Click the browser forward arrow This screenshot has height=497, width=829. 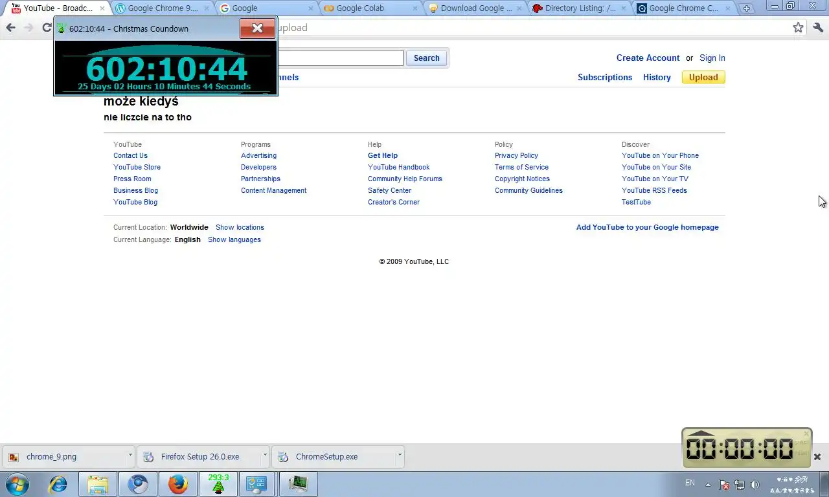[28, 27]
